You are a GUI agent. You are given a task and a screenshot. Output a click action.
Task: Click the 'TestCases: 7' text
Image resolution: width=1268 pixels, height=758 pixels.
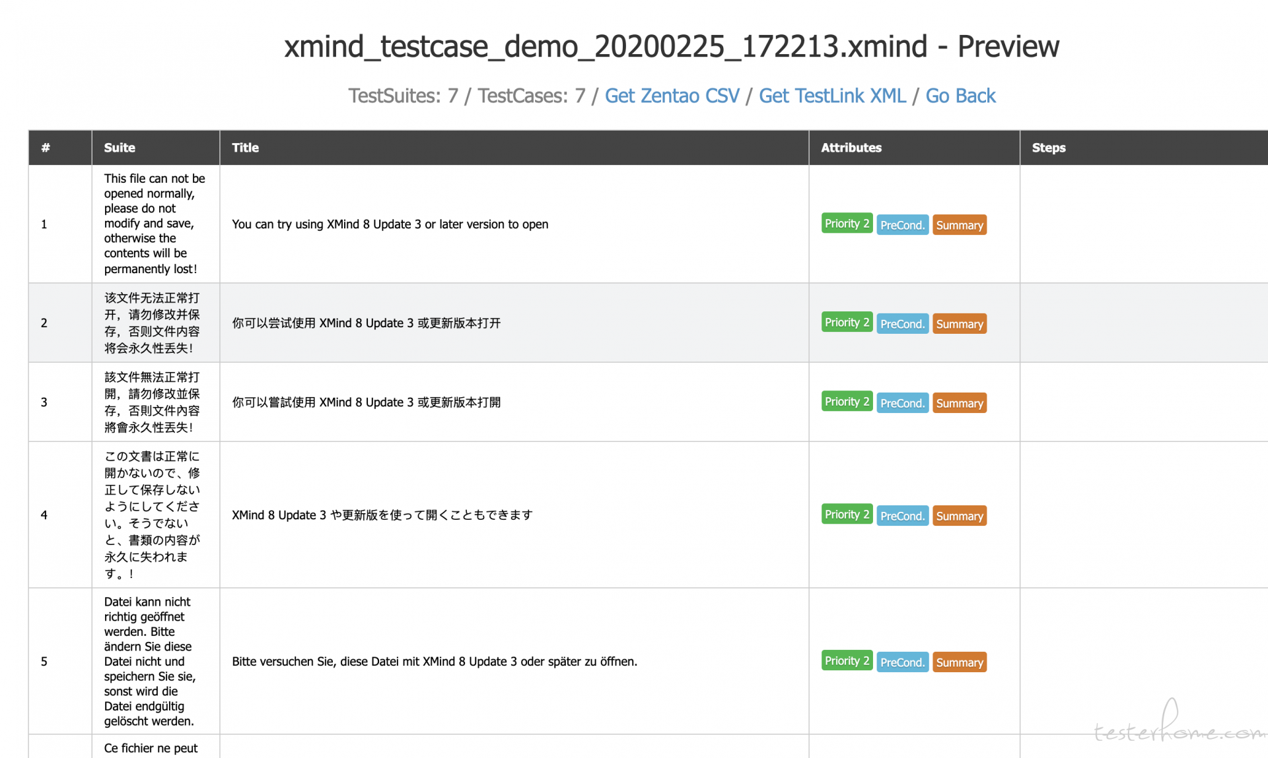532,96
